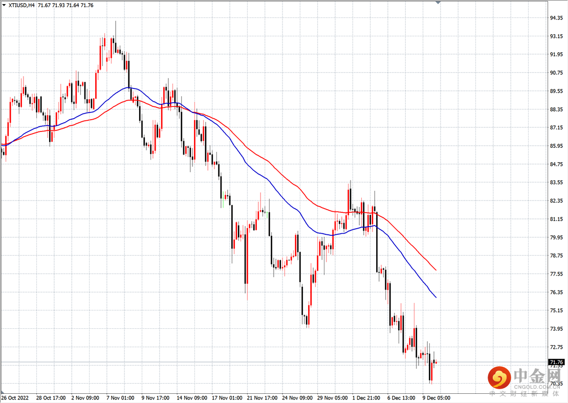Click the current price label 71.76
The width and height of the screenshot is (568, 403).
(555, 363)
